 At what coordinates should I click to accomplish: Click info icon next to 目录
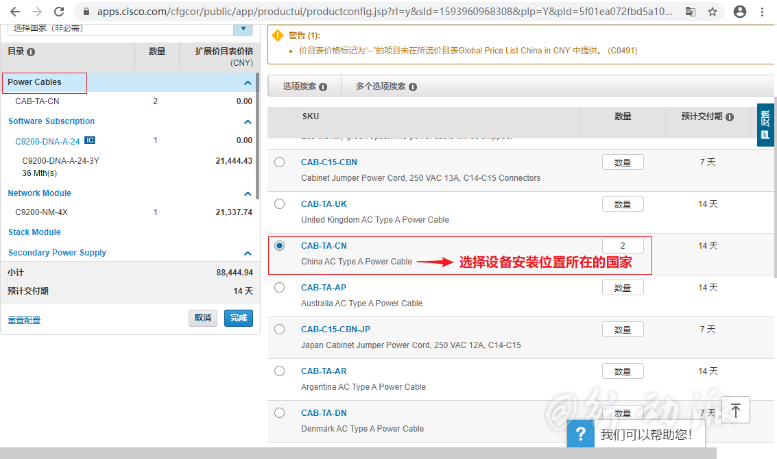click(x=31, y=52)
